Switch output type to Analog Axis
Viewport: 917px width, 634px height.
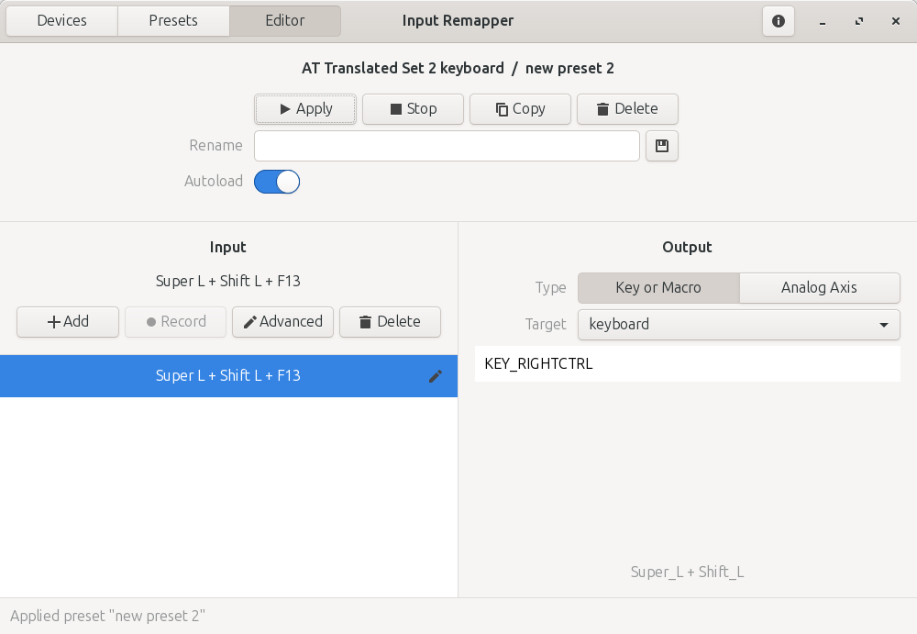pos(819,287)
